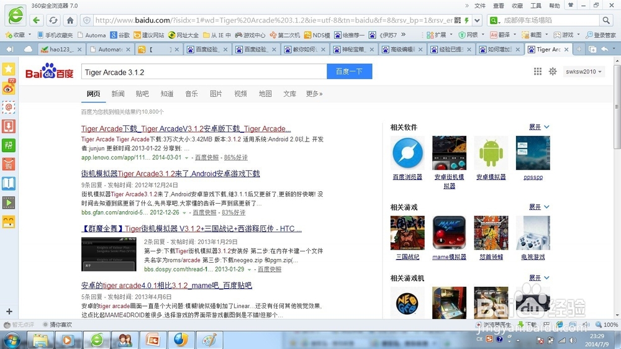Click the Baidu logo

(49, 71)
